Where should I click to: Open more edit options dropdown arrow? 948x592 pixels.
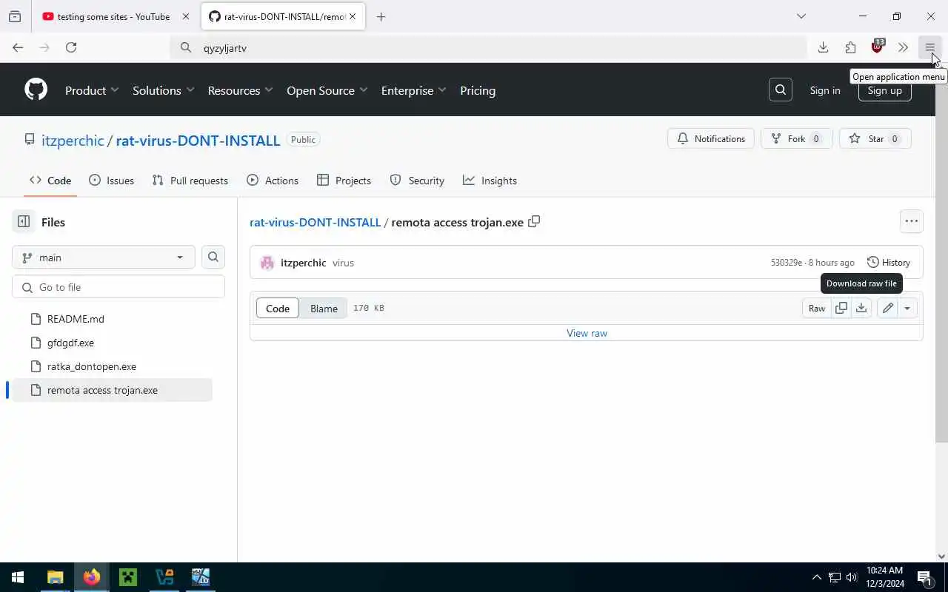(907, 308)
